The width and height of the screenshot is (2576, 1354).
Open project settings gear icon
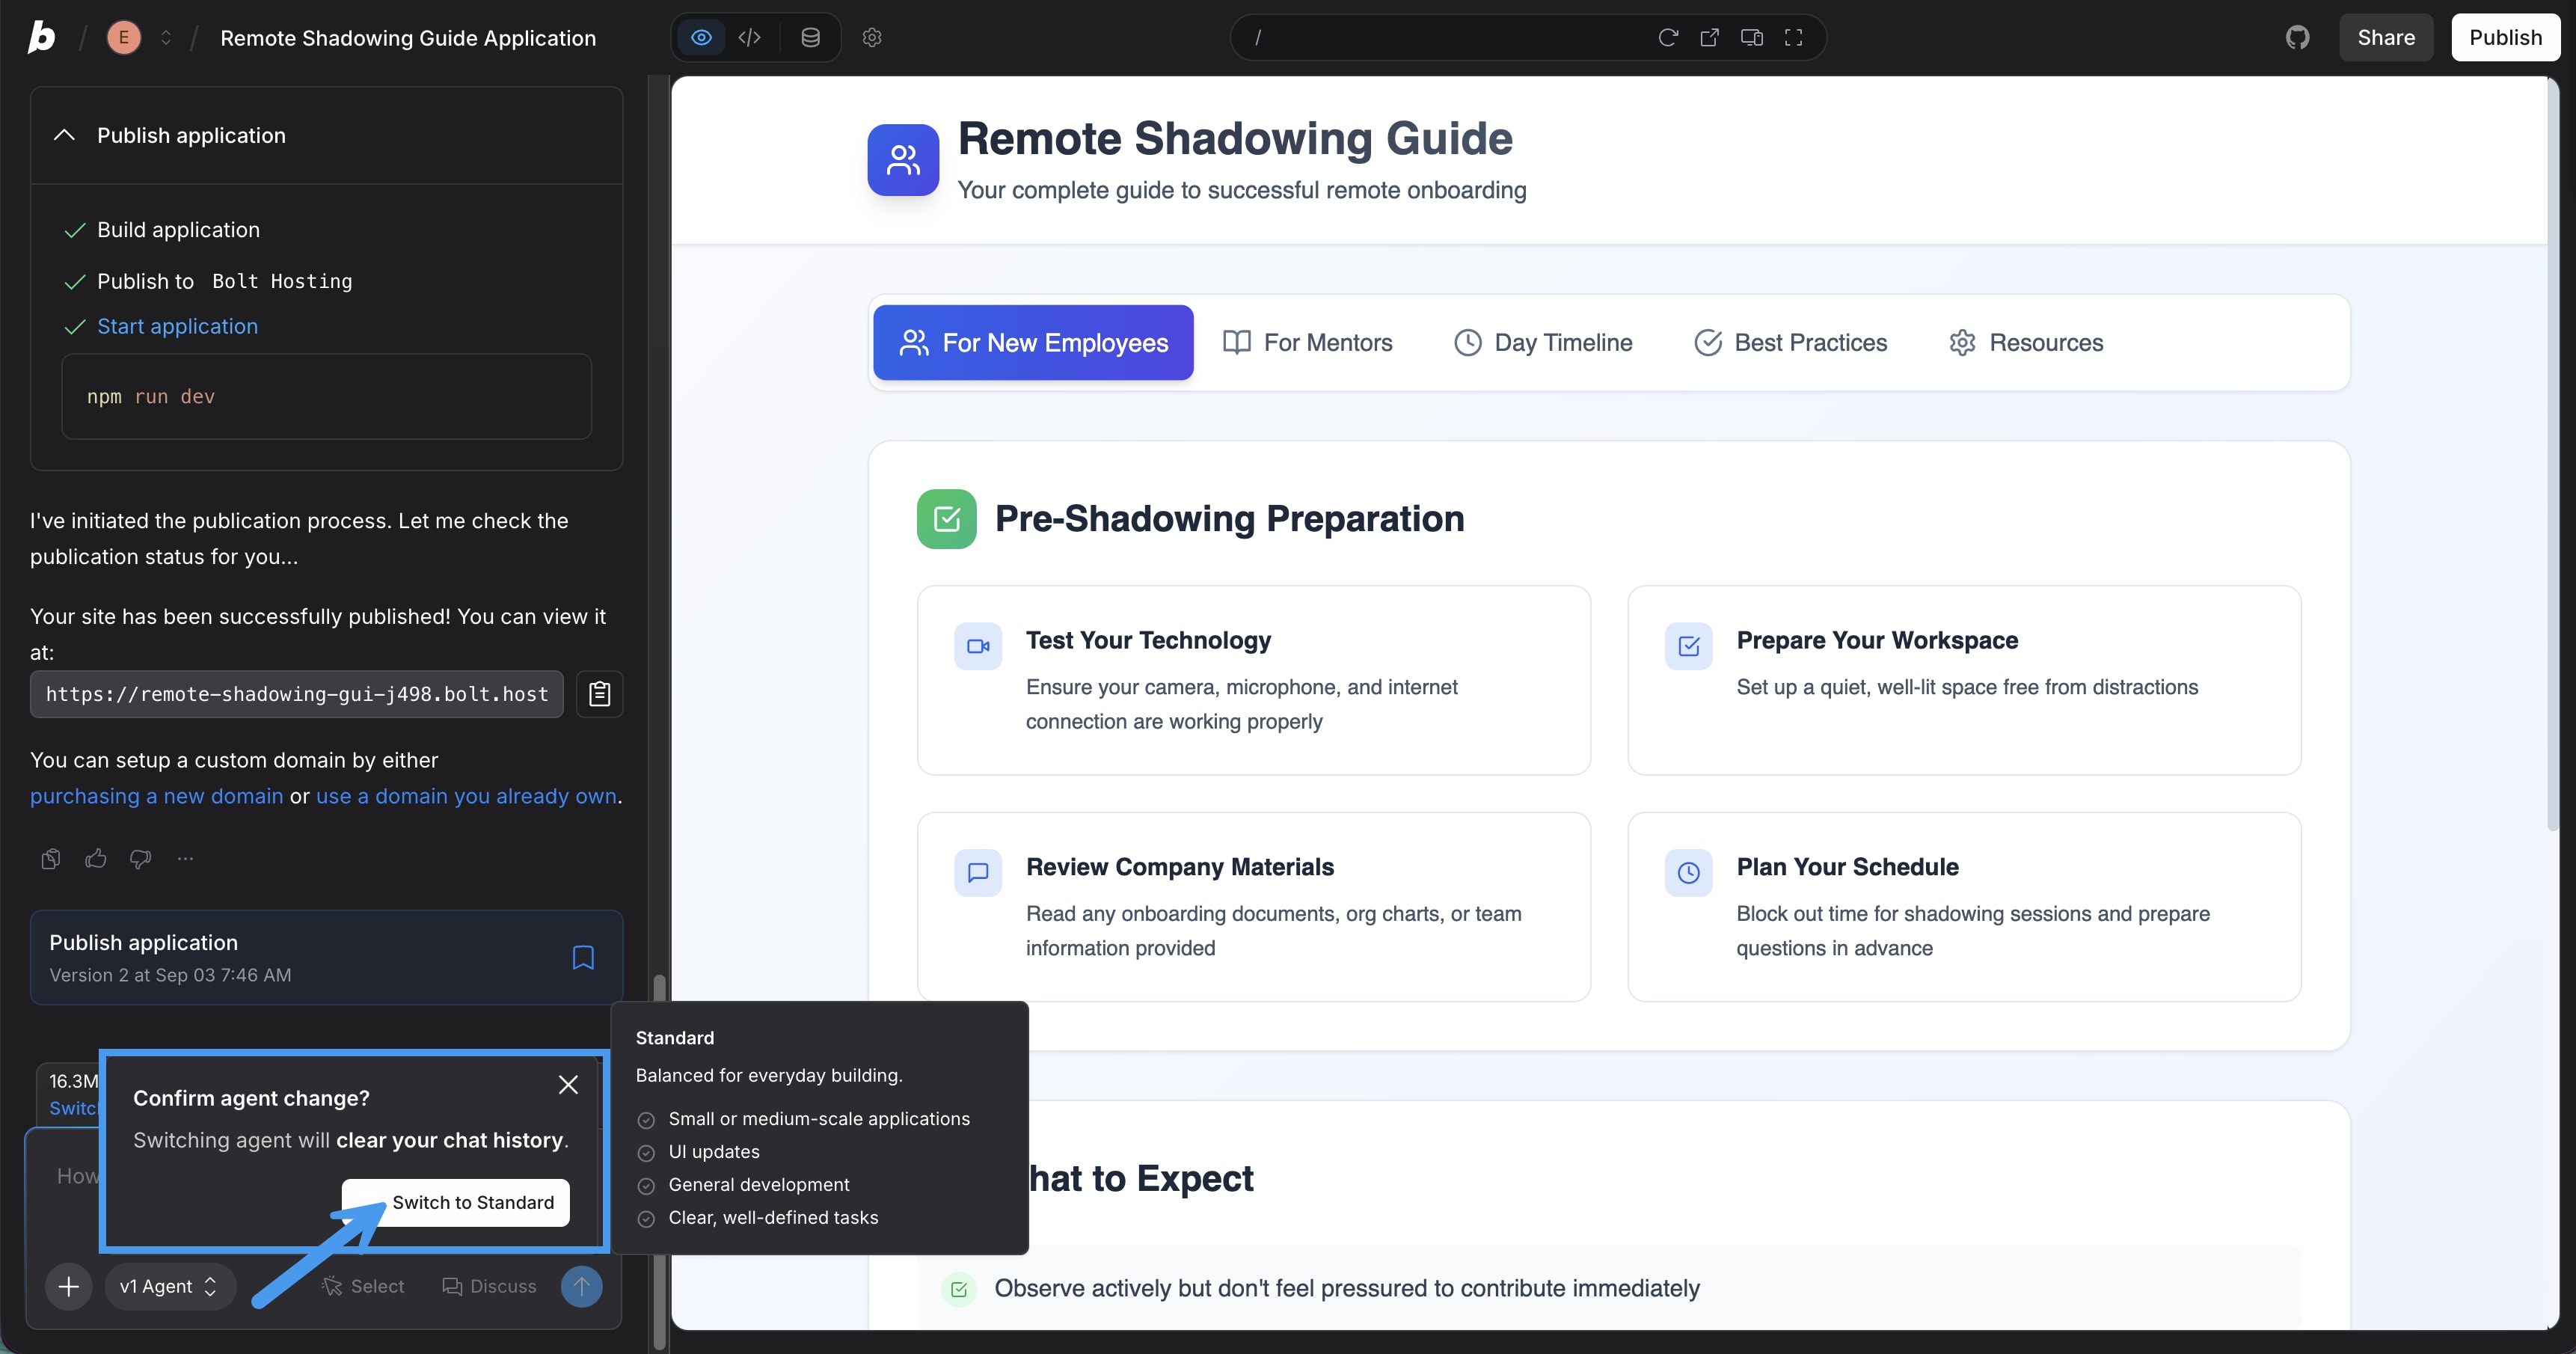pos(872,37)
